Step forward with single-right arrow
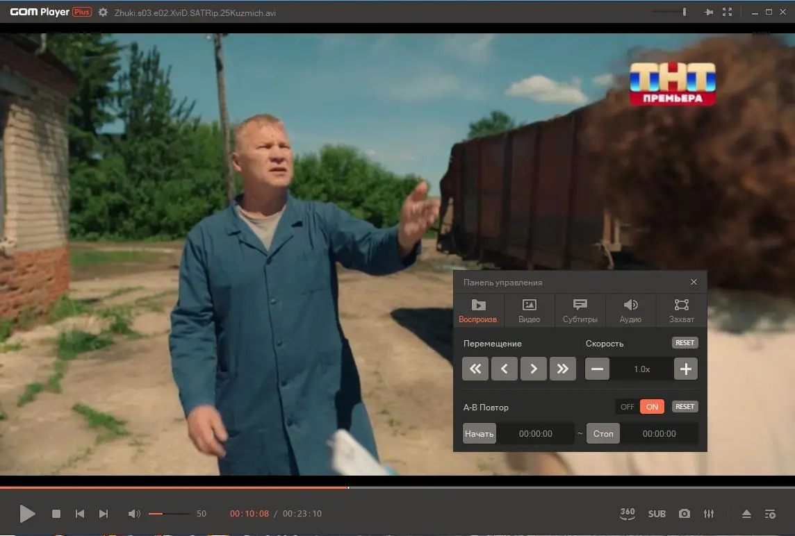This screenshot has height=536, width=795. [534, 369]
